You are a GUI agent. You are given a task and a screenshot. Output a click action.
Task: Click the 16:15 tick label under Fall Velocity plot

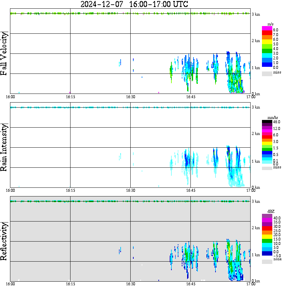[x=70, y=97]
